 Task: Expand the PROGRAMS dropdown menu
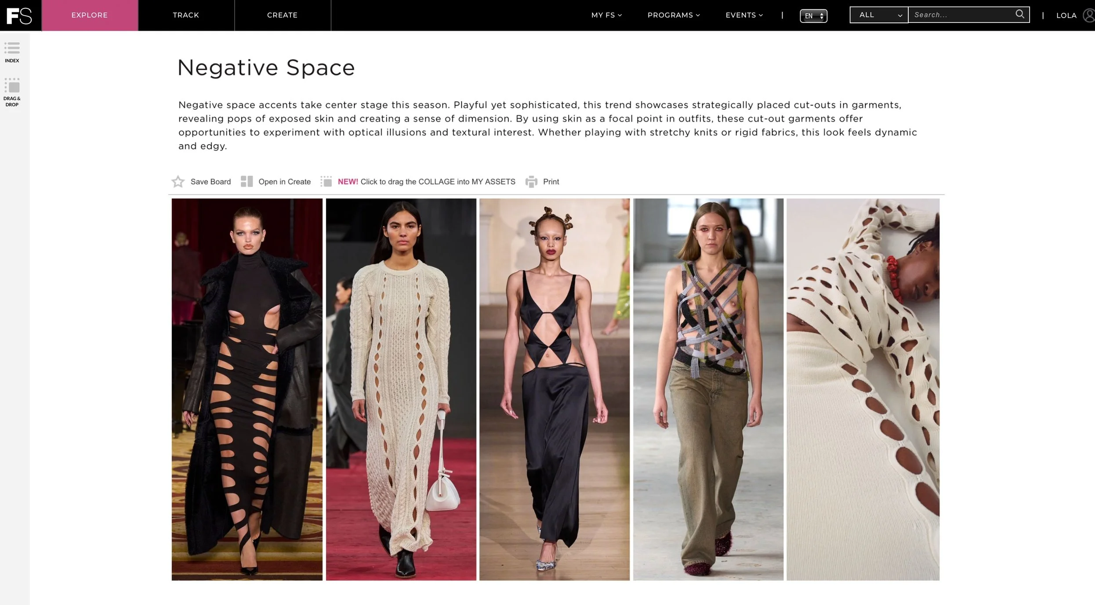pos(674,15)
